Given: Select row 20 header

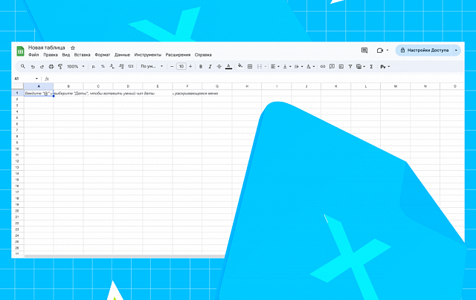Looking at the screenshot, I should tap(17, 211).
